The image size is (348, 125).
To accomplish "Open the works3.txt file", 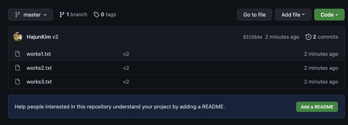I will [39, 82].
